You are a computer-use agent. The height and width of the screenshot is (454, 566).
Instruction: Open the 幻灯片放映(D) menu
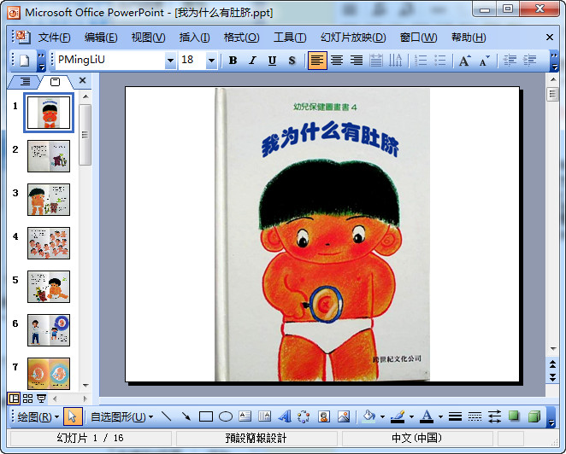pyautogui.click(x=353, y=37)
